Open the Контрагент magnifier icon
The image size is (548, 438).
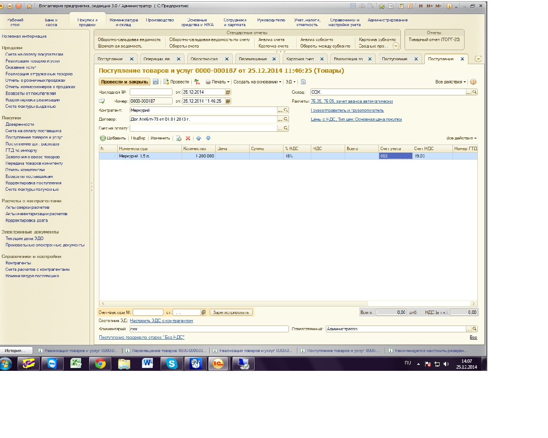286,110
